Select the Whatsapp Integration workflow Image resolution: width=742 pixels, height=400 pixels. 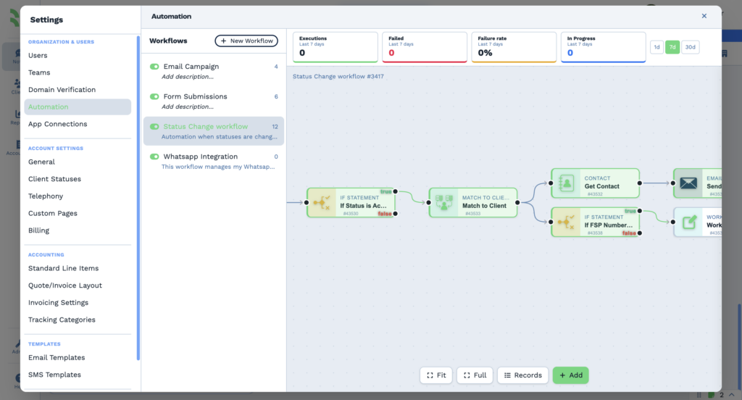pyautogui.click(x=214, y=161)
